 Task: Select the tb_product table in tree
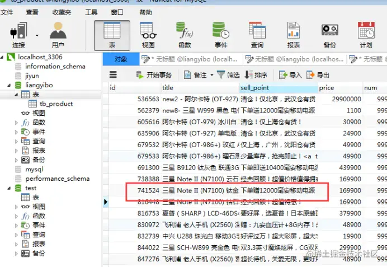[56, 104]
